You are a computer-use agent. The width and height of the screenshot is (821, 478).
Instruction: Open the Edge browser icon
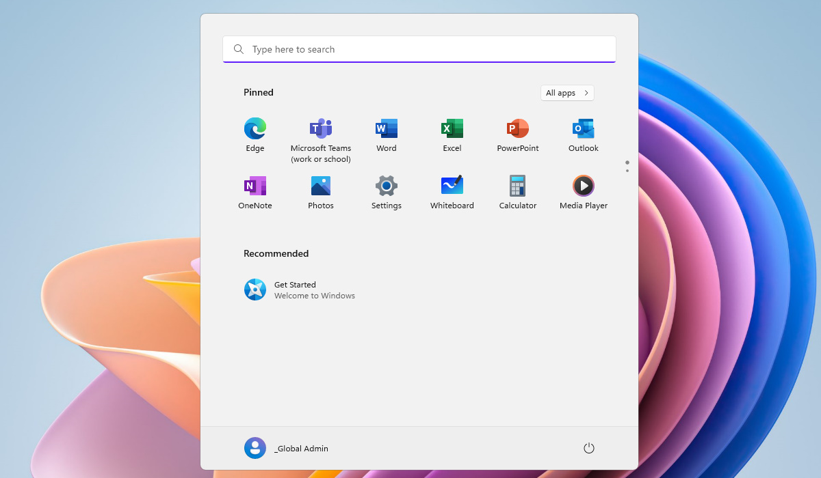click(x=255, y=128)
